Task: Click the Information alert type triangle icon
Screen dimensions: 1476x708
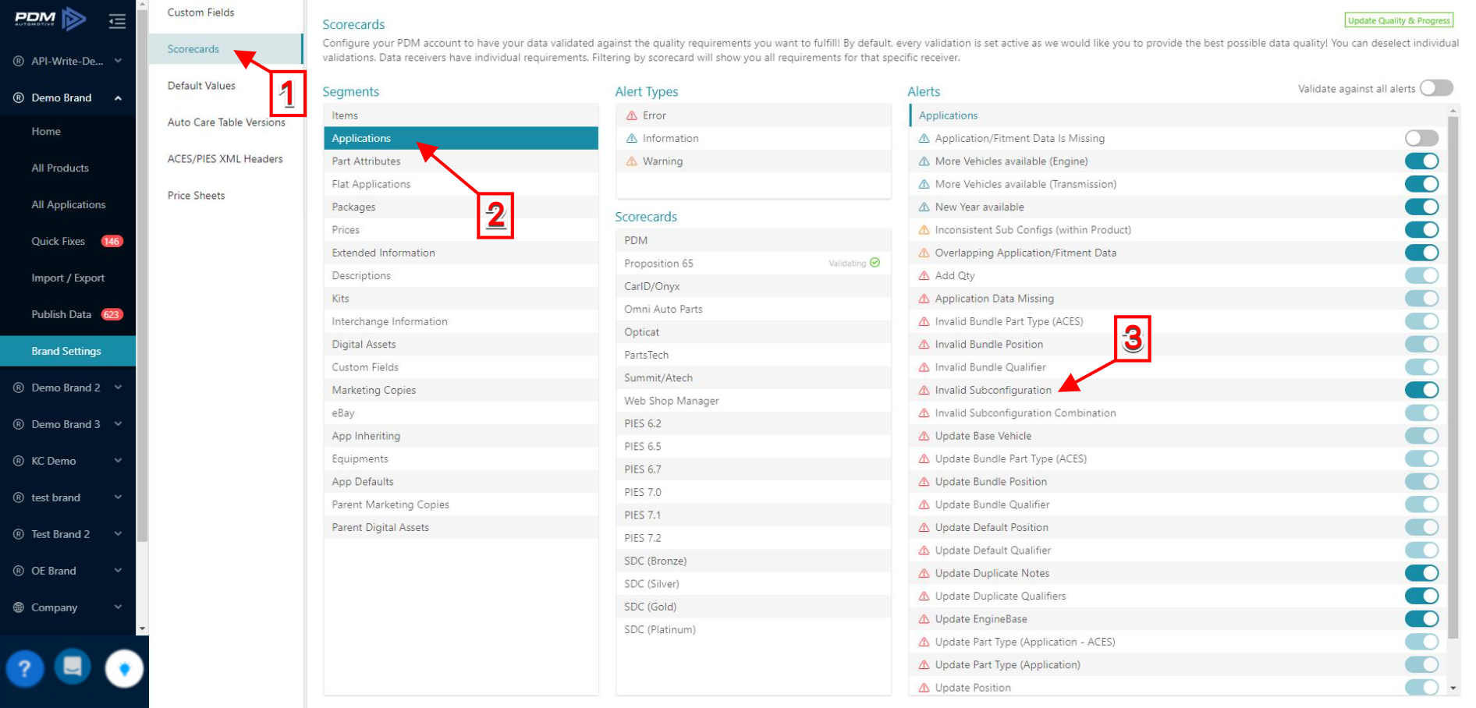Action: click(632, 138)
